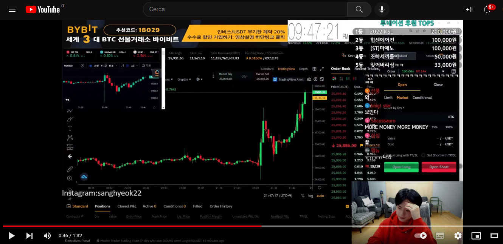Viewport: 503px width, 244px height.
Task: Switch to the Depth chart tab
Action: [x=303, y=69]
